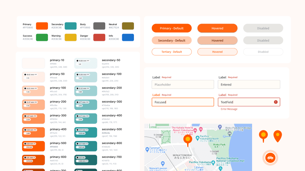Click the secondary-600 color swatch
Image resolution: width=305 pixels, height=171 pixels.
click(86, 146)
